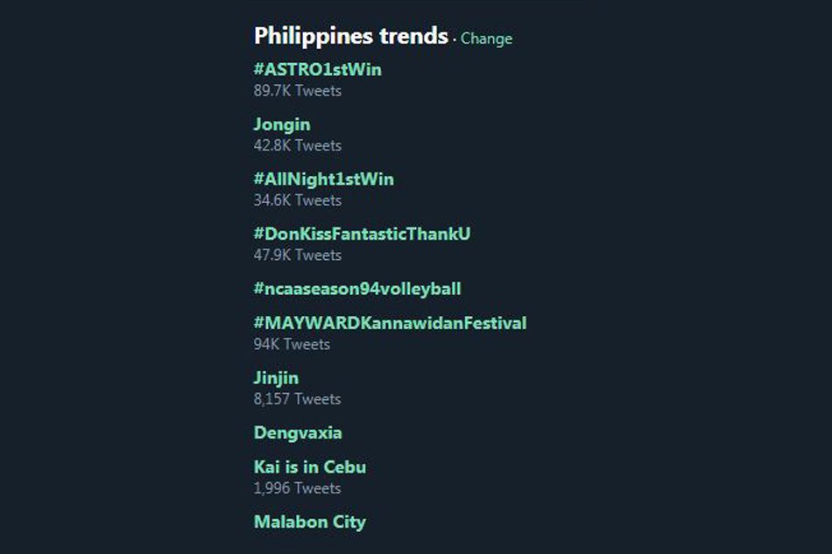View the #MAYWARDKannawidanFestival trend
The width and height of the screenshot is (832, 554).
tap(390, 323)
